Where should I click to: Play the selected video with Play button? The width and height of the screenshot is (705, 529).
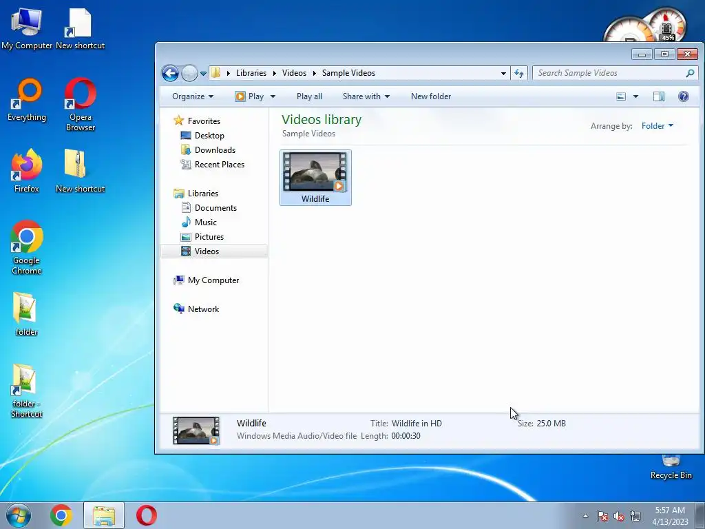pyautogui.click(x=250, y=96)
